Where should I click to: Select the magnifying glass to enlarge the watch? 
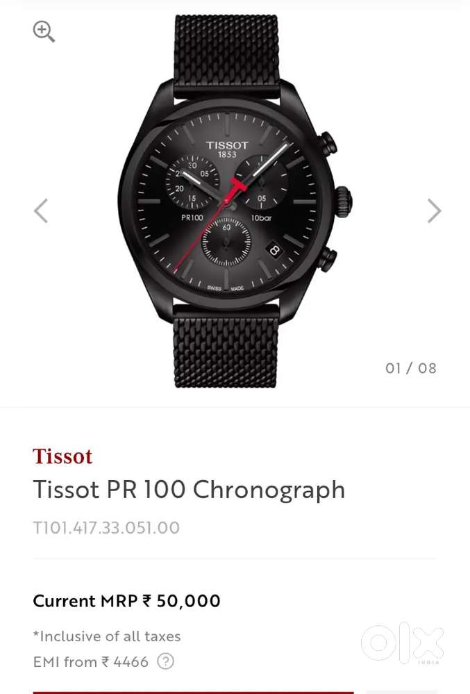44,31
